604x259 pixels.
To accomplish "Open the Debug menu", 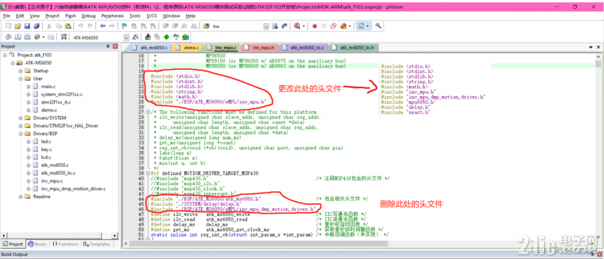I will coord(88,16).
